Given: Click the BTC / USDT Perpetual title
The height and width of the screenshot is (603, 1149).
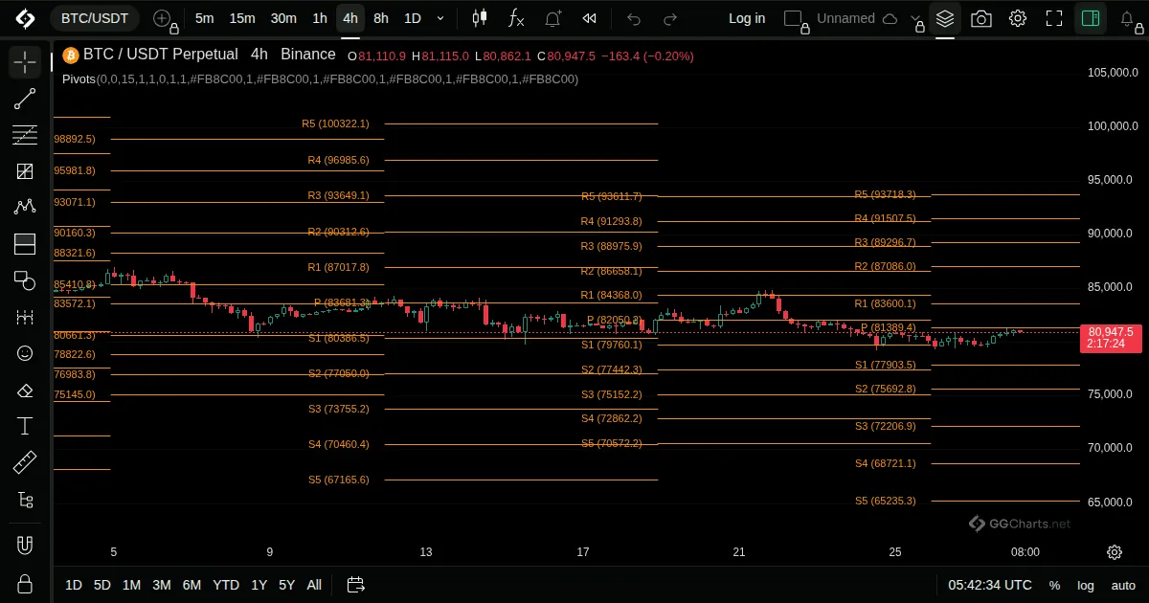Looking at the screenshot, I should click(x=161, y=55).
